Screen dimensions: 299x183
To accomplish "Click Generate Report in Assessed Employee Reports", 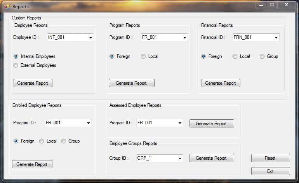I will pyautogui.click(x=212, y=124).
